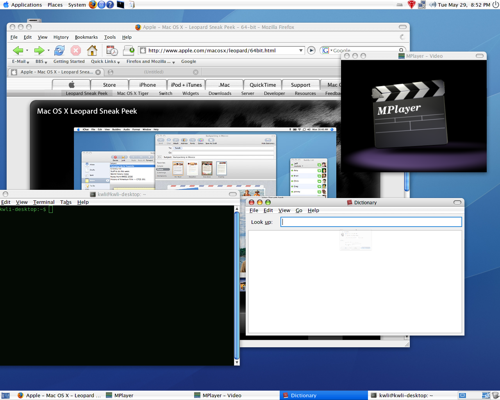Open Tabs menu in terminal window
The height and width of the screenshot is (400, 500).
click(66, 202)
